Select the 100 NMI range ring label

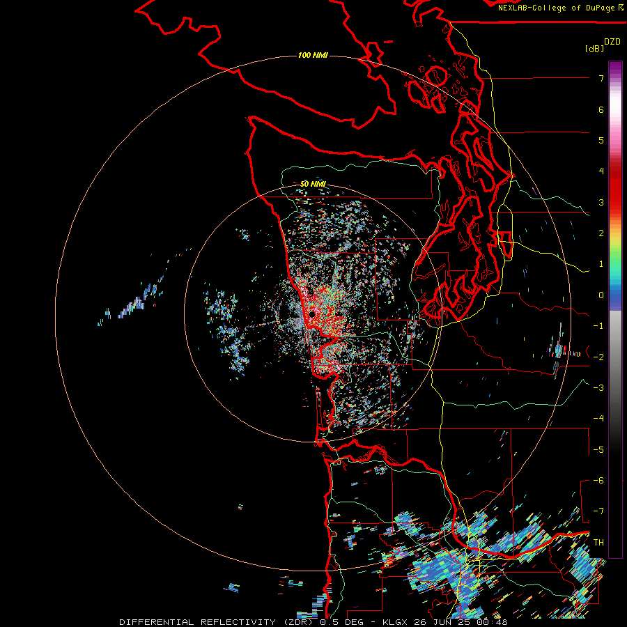[x=313, y=55]
